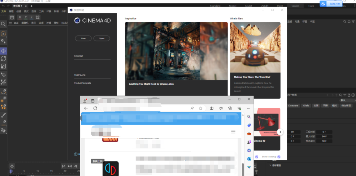This screenshot has width=356, height=176.
Task: Toggle the Z axis lock
Action: (x=32, y=17)
